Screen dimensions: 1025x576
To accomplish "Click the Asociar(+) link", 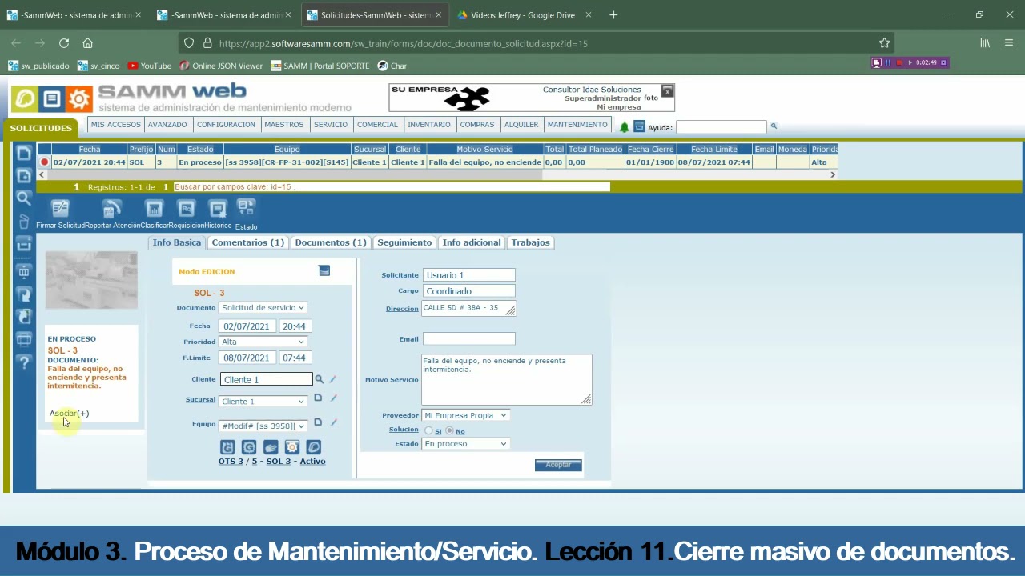I will 69,414.
